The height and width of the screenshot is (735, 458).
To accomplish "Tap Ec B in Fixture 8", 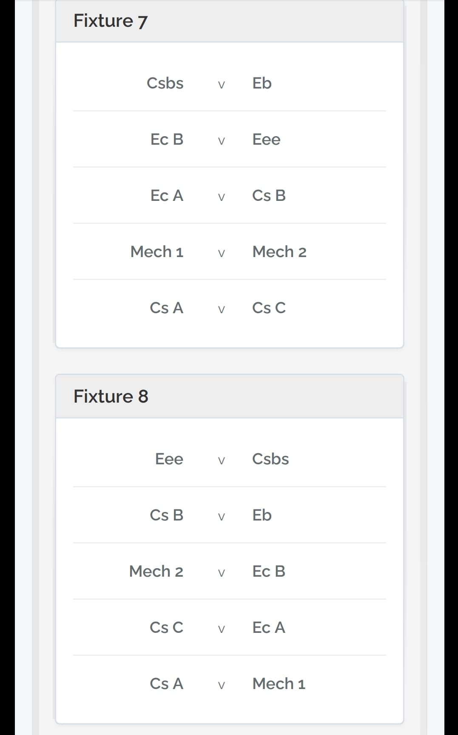I will pos(269,571).
